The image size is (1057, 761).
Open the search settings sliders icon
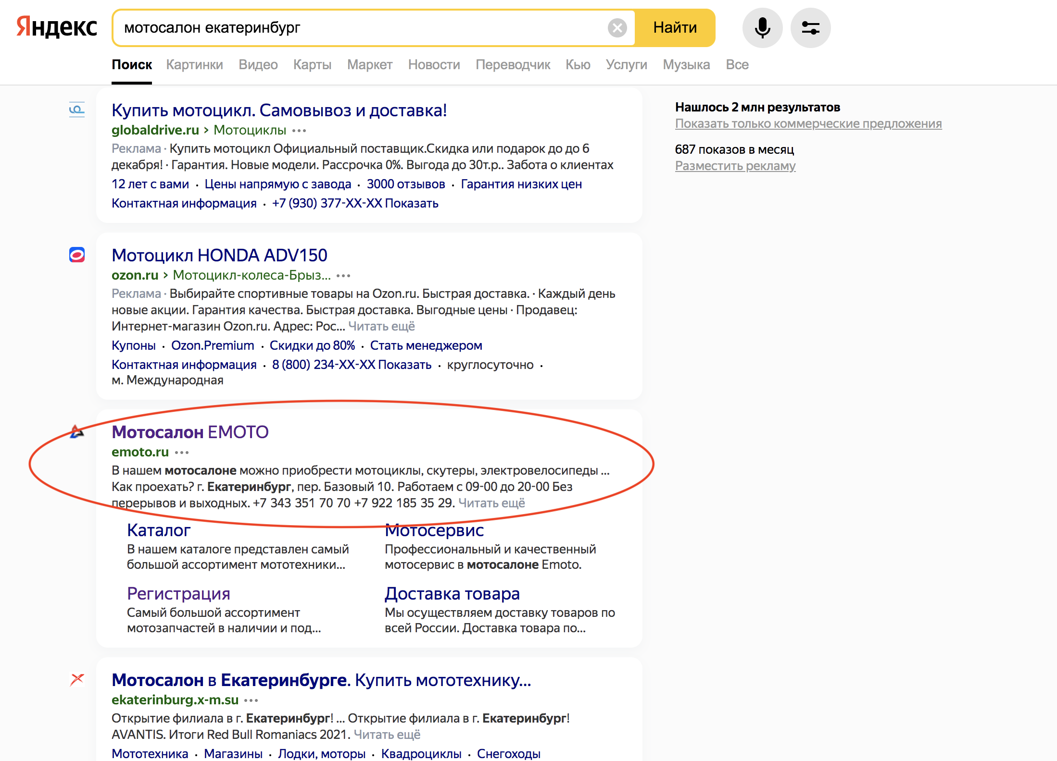810,28
